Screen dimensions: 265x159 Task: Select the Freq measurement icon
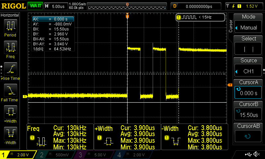(11, 47)
